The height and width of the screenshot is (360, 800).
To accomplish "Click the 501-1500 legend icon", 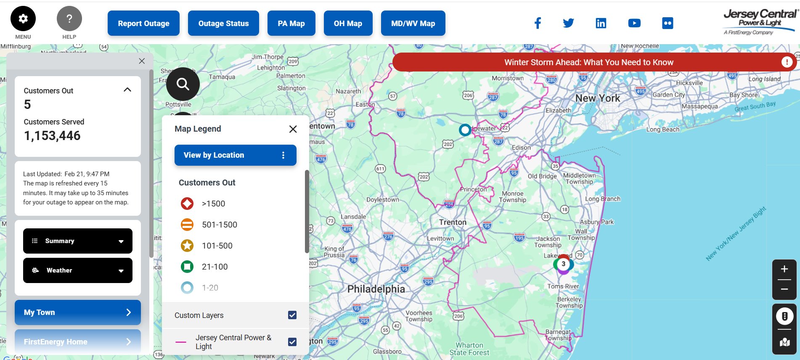I will [x=187, y=225].
